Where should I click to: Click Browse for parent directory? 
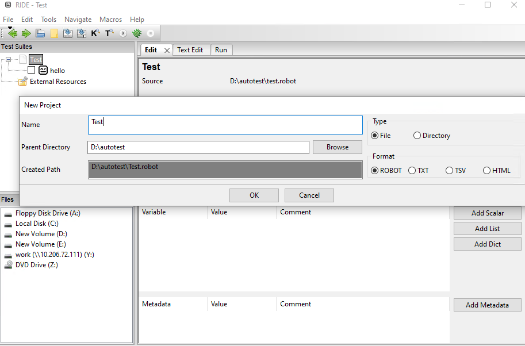tap(338, 147)
